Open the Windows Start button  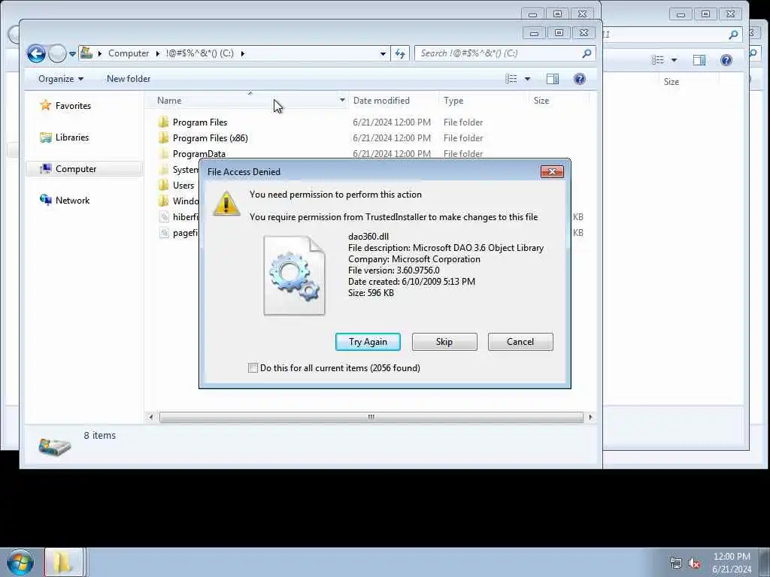click(x=20, y=562)
